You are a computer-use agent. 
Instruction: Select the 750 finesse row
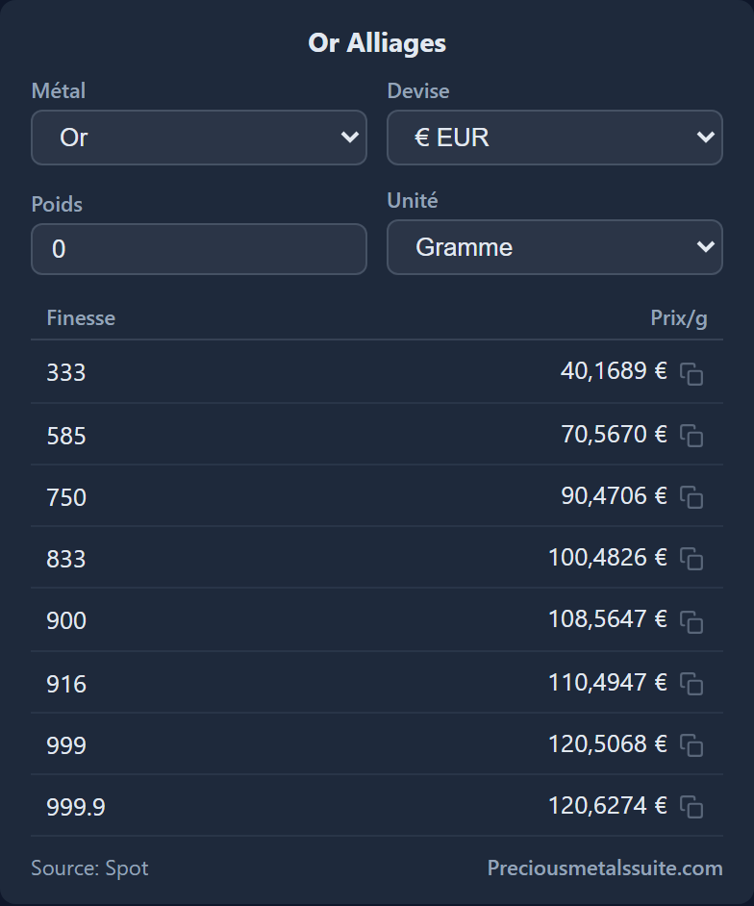tap(377, 495)
